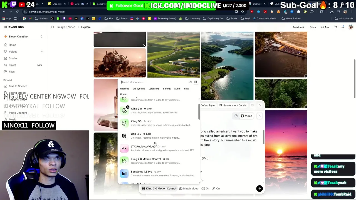Submit prompt with the arrow send button
Screen dimensions: 356x200
tap(259, 188)
